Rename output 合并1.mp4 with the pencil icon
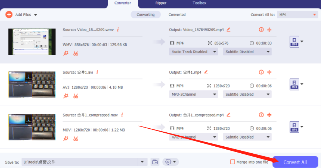Viewport: 321px width, 168px height. click(x=206, y=72)
